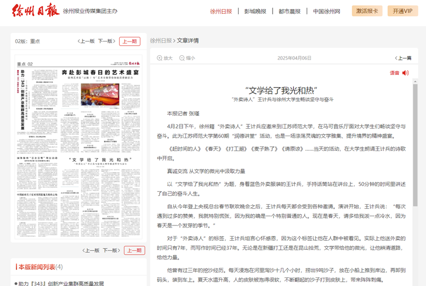
Task: Click the zoom-out magnifier icon (缩小)
Action: [x=181, y=58]
